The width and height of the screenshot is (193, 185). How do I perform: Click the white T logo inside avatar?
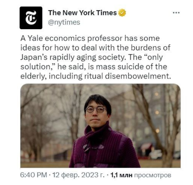point(31,18)
